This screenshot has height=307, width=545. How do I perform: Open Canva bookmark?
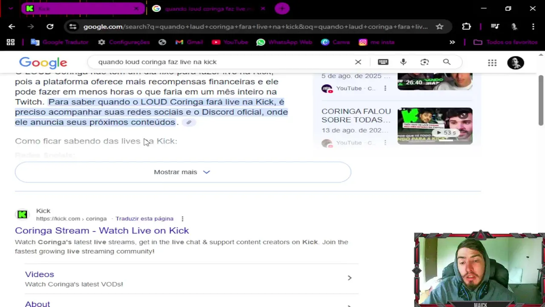336,42
